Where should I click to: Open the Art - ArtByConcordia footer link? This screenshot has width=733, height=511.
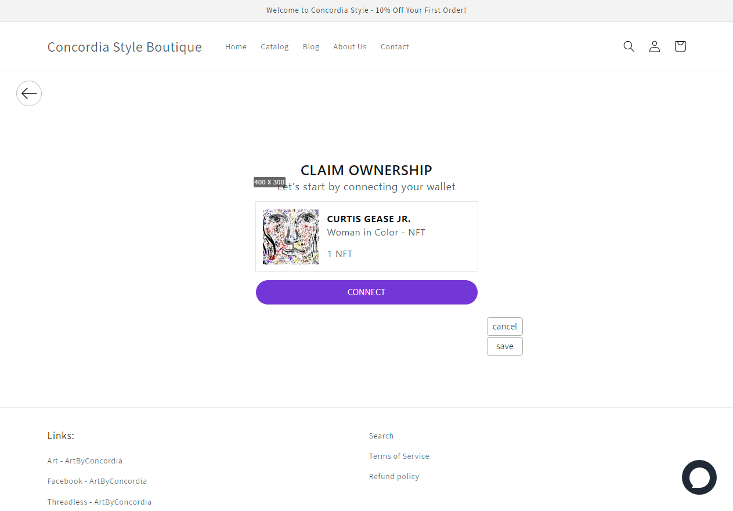85,461
